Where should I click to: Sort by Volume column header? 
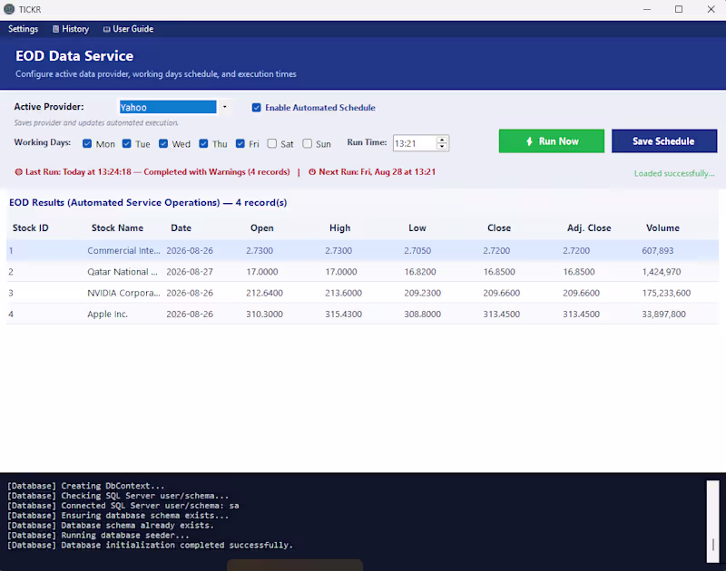[662, 228]
